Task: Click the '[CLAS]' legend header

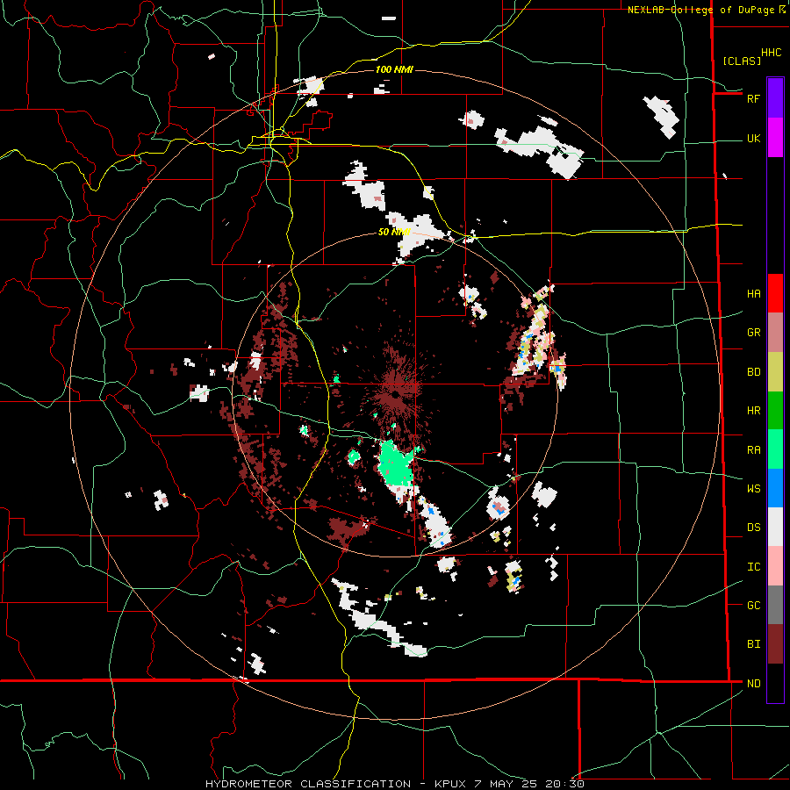Action: [742, 61]
